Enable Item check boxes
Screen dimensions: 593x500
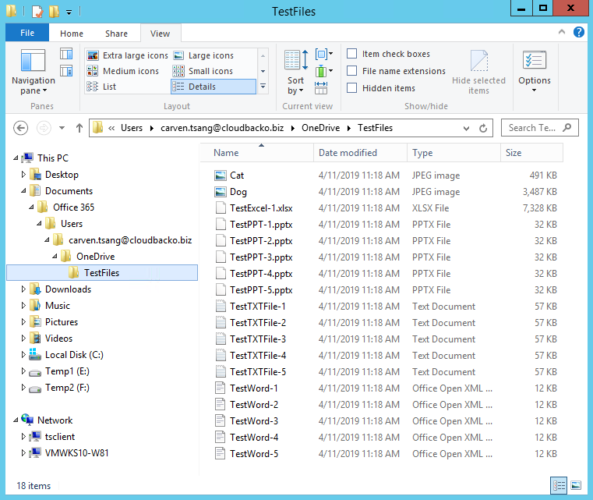352,54
